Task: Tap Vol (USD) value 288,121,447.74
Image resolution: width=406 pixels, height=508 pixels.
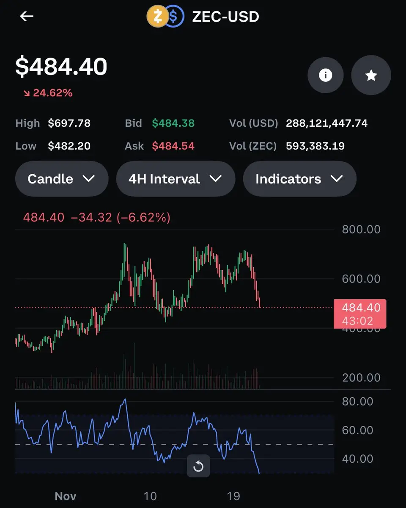Action: coord(327,123)
